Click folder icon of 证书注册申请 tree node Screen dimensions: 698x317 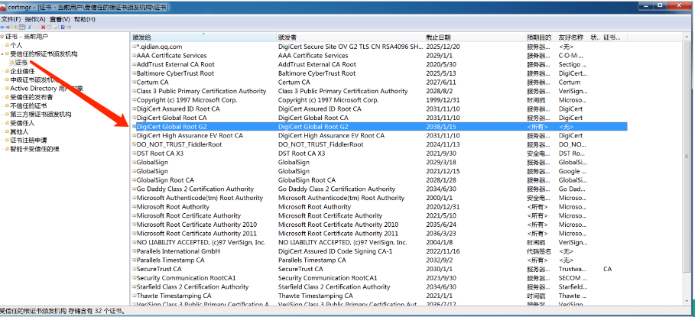pyautogui.click(x=7, y=141)
